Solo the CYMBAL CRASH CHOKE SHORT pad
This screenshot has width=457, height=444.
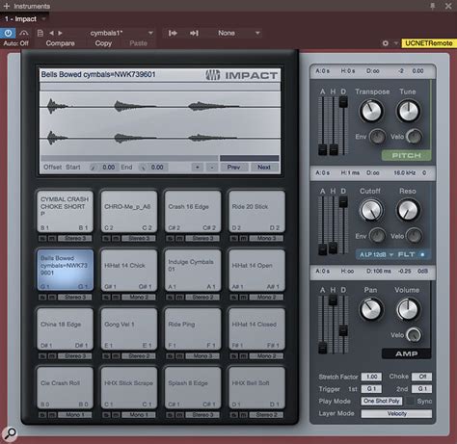(42, 238)
